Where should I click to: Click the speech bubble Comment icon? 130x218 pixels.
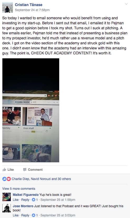tap(25, 170)
